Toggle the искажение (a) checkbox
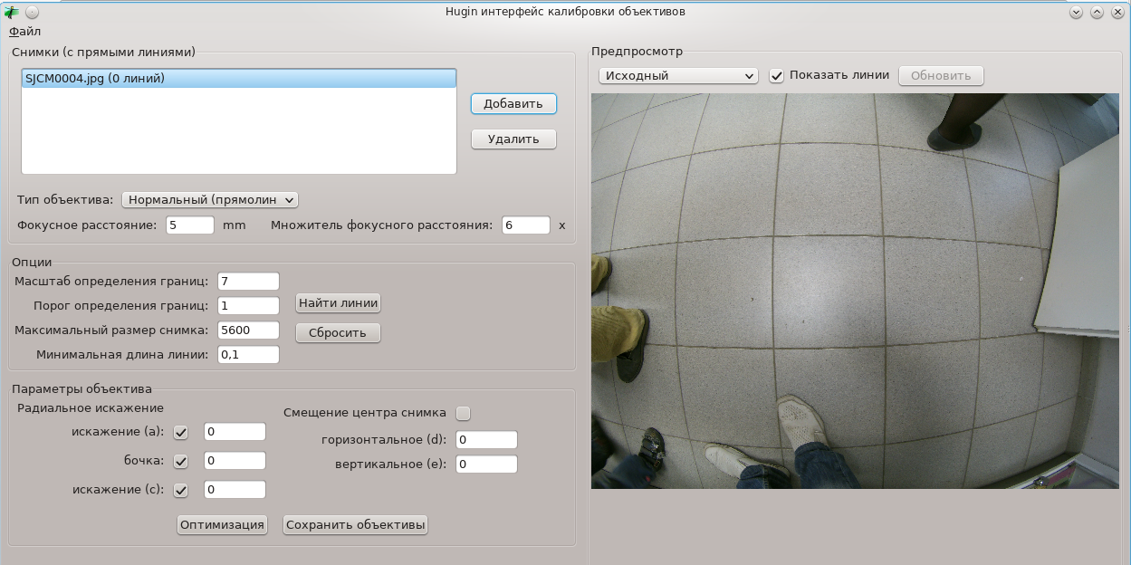Image resolution: width=1131 pixels, height=565 pixels. (x=180, y=433)
